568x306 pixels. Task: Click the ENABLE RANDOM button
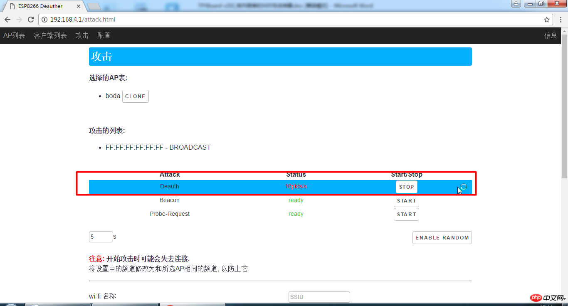tap(442, 238)
